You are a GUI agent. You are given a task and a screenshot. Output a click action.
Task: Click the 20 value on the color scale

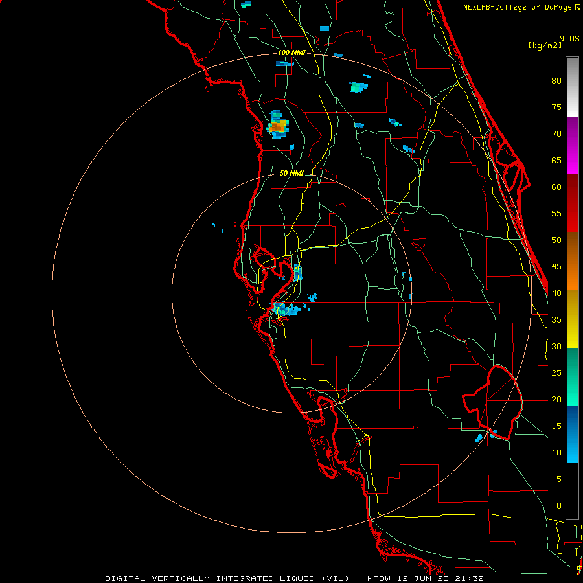tap(556, 399)
